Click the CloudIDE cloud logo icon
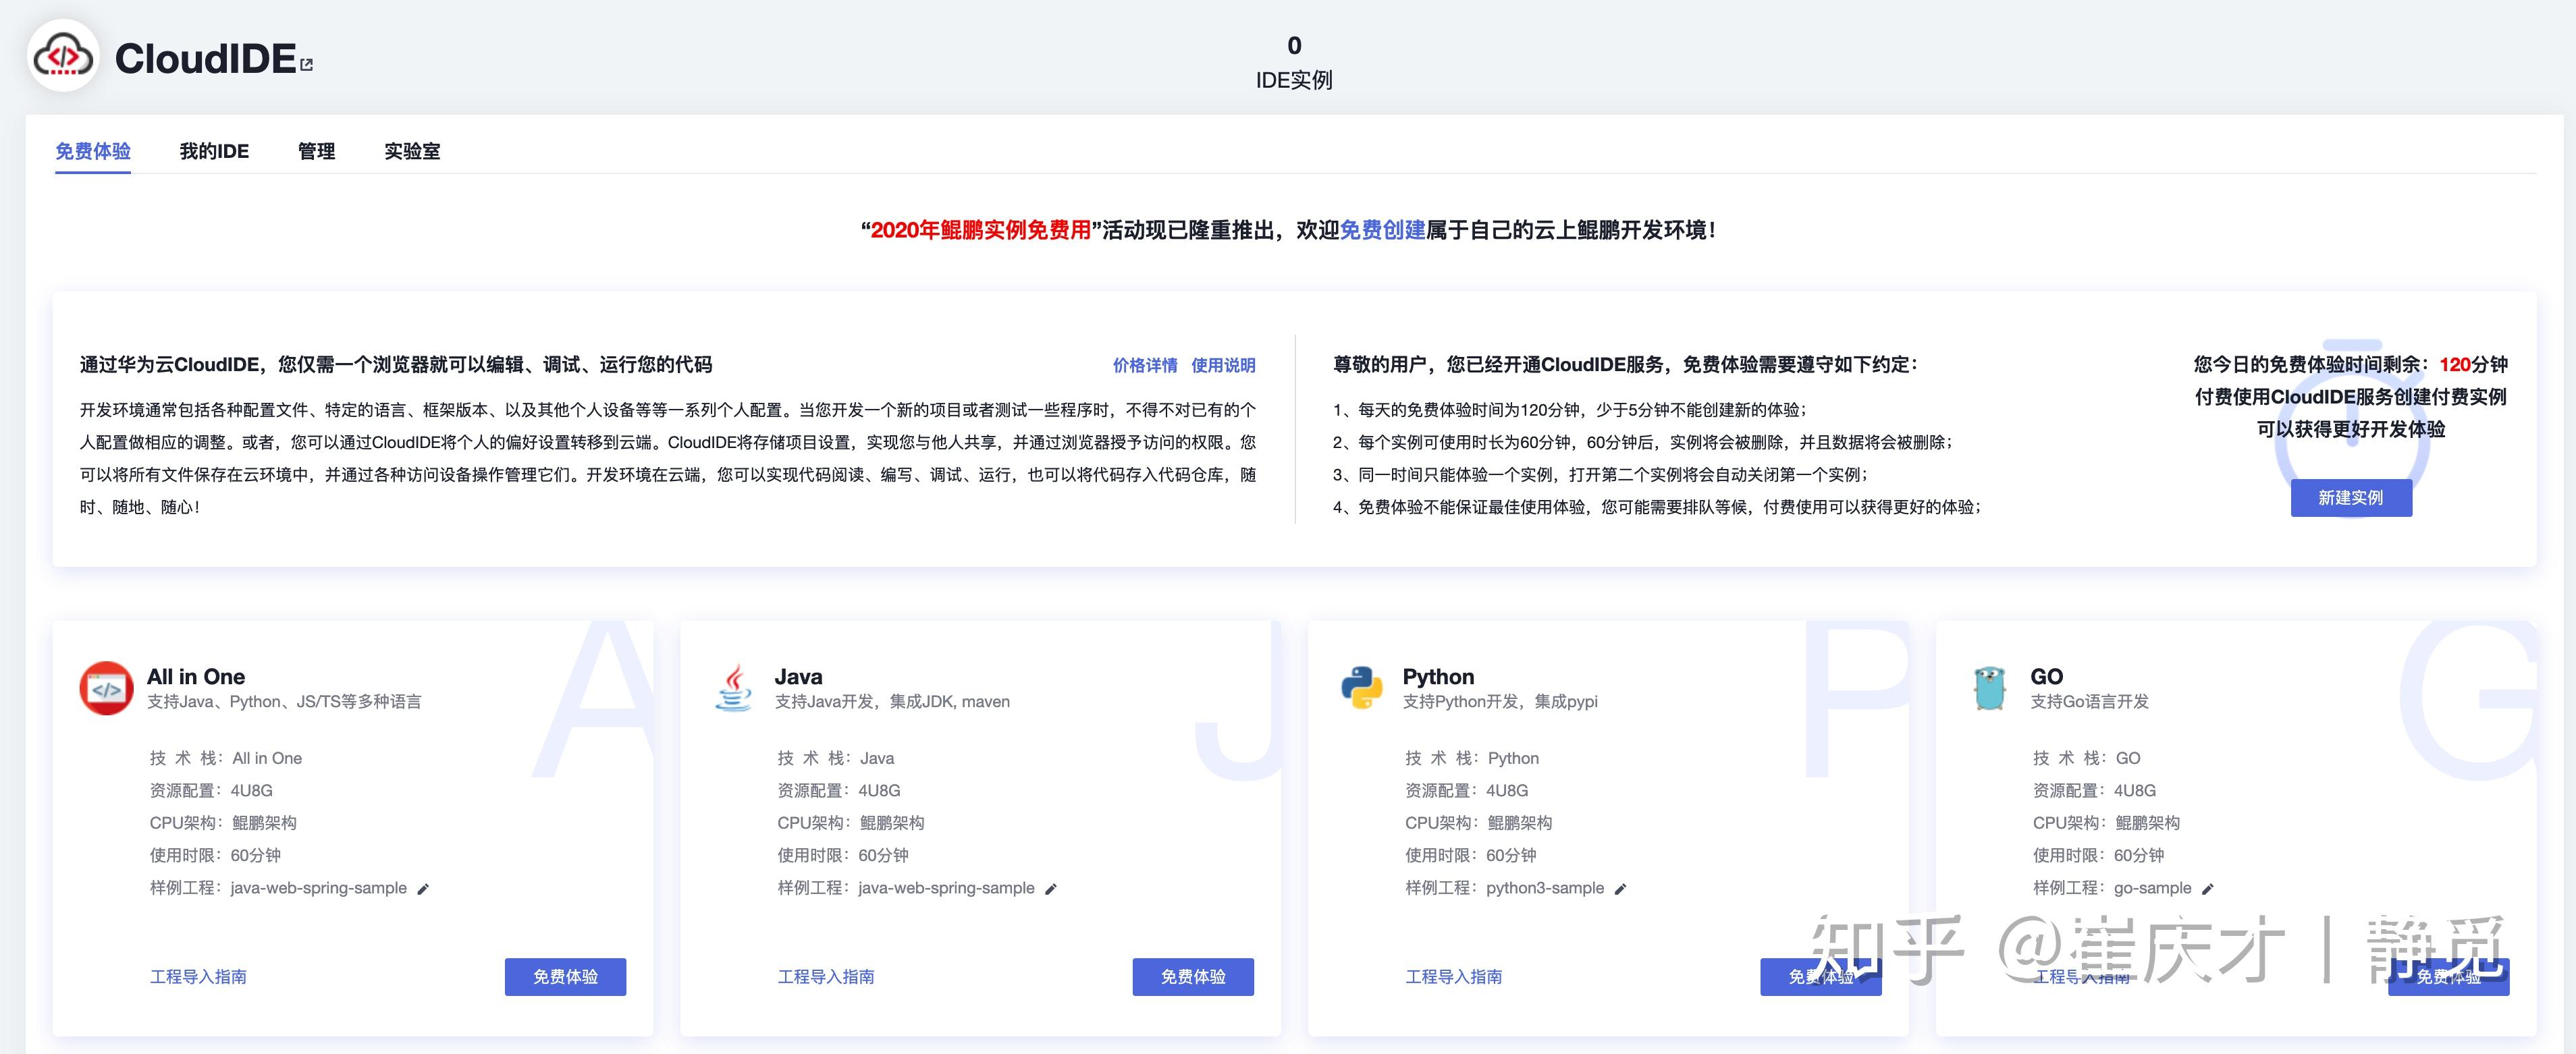This screenshot has height=1054, width=2576. click(x=63, y=57)
